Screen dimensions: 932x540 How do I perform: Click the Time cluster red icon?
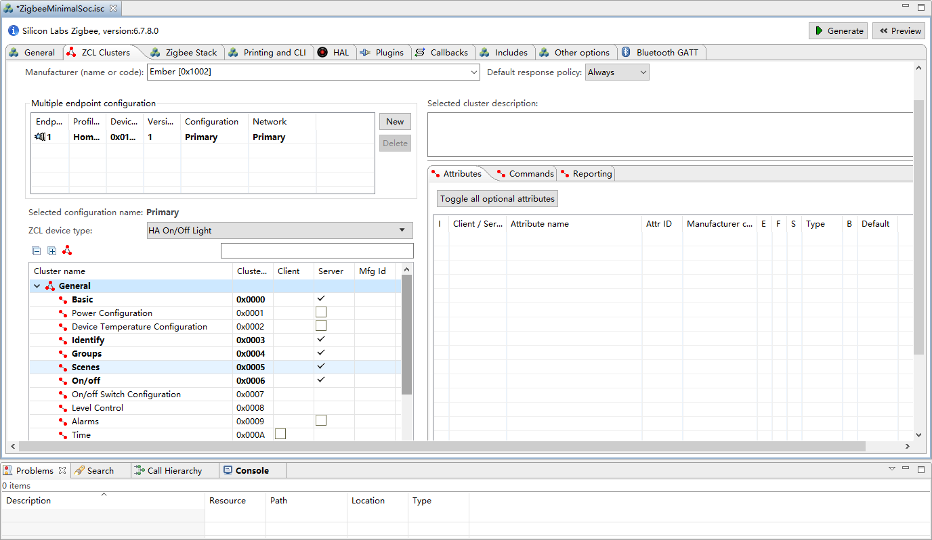click(x=63, y=435)
